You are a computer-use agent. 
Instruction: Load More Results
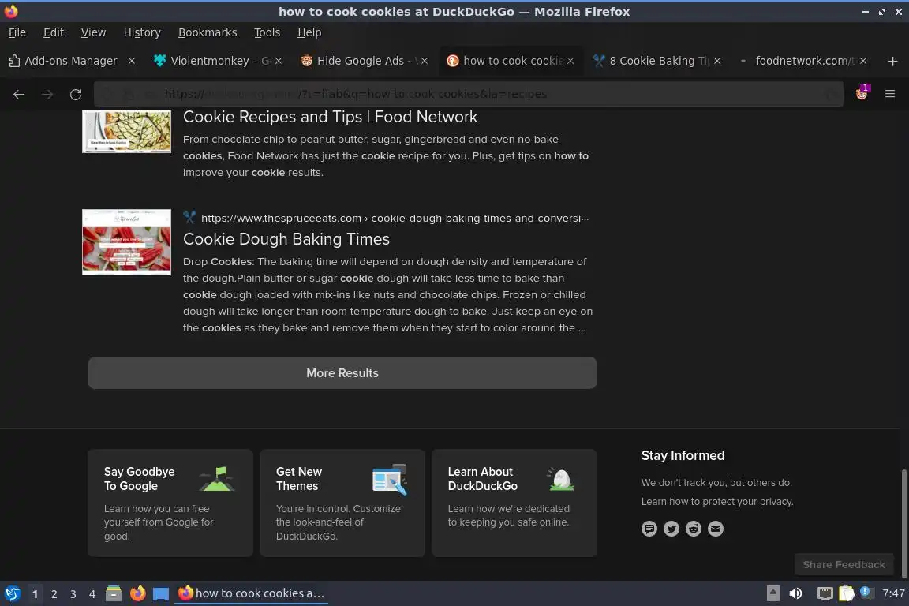[342, 373]
